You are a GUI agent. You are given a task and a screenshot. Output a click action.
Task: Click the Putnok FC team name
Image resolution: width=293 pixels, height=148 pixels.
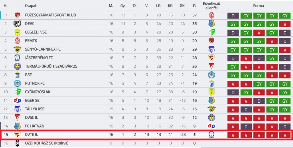pos(35,83)
